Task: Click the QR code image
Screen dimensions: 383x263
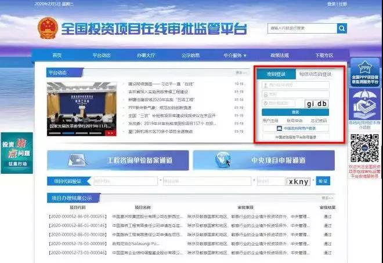Action: 364,148
